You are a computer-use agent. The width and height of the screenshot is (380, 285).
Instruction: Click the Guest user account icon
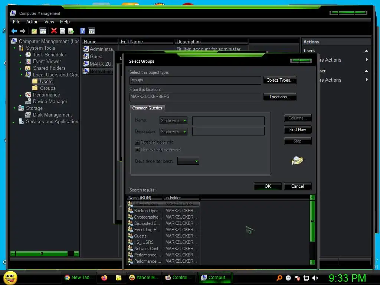[x=86, y=56]
